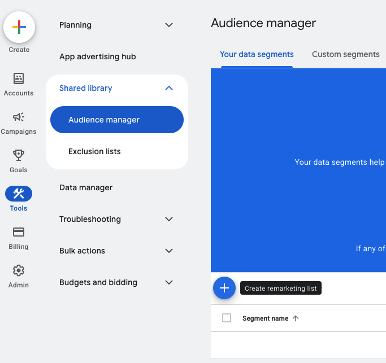This screenshot has height=363, width=386.
Task: Expand the Budgets and bidding chevron
Action: 169,282
